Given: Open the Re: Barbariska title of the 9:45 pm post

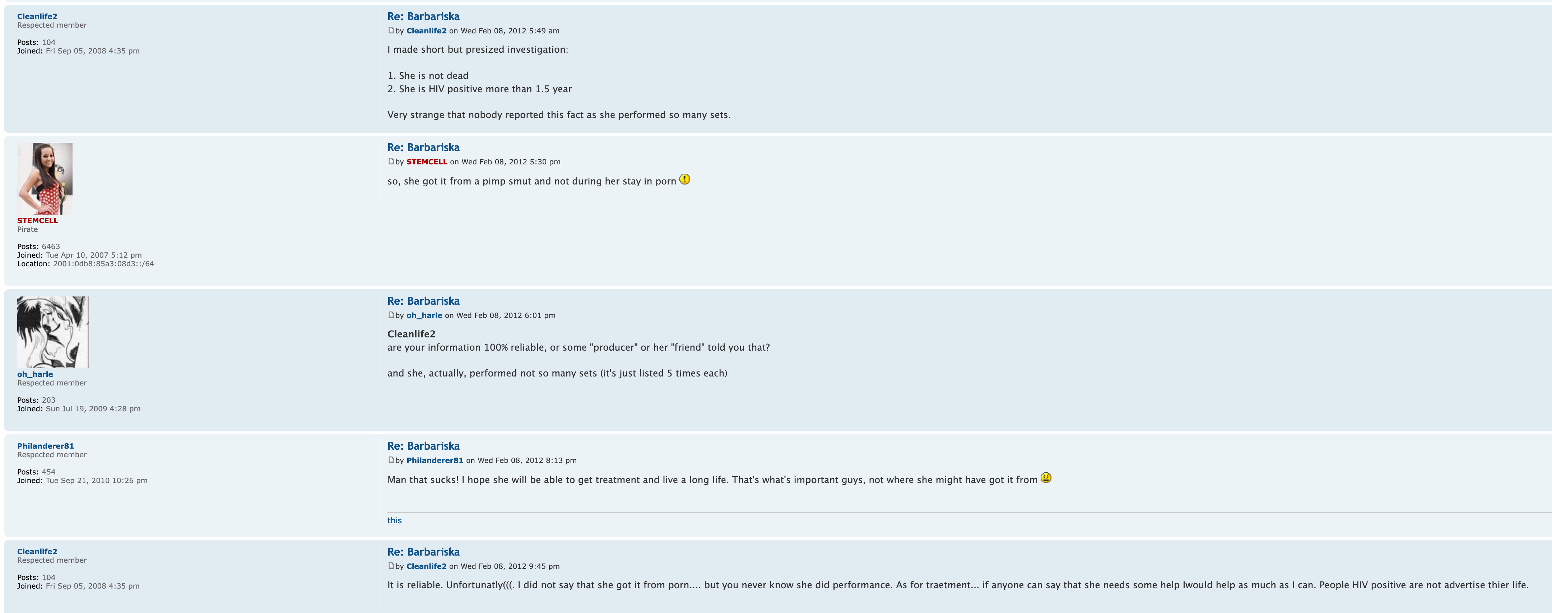Looking at the screenshot, I should 423,552.
